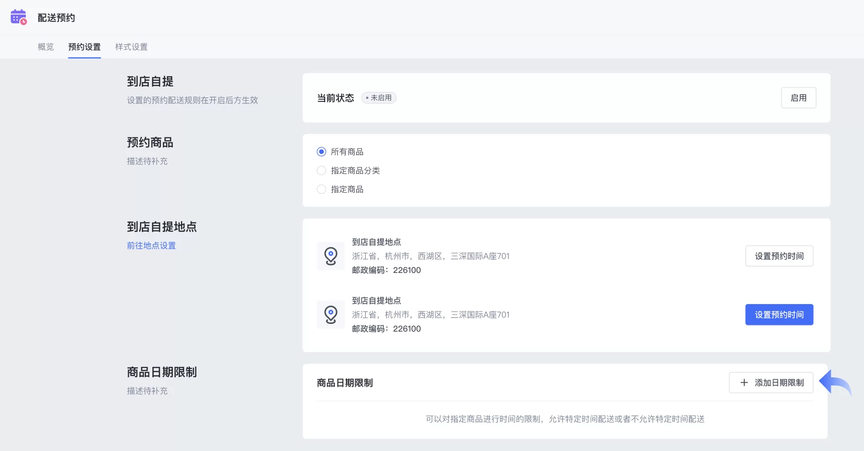Click the blue 设置预约时间 button

[x=779, y=314]
